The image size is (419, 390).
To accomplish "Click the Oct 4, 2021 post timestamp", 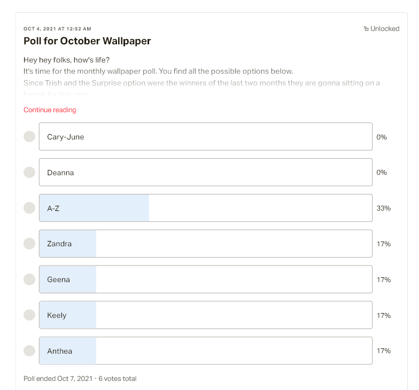I will 57,29.
